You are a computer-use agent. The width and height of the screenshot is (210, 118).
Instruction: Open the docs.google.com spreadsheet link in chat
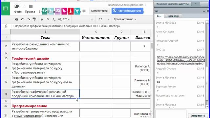(181, 60)
